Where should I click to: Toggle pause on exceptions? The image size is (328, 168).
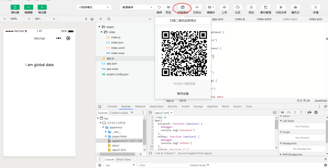pyautogui.click(x=316, y=112)
